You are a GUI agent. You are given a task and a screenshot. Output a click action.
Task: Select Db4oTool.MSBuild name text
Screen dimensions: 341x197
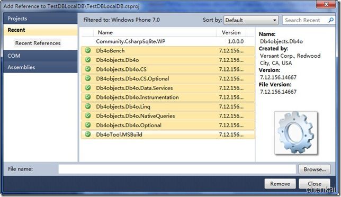[119, 135]
